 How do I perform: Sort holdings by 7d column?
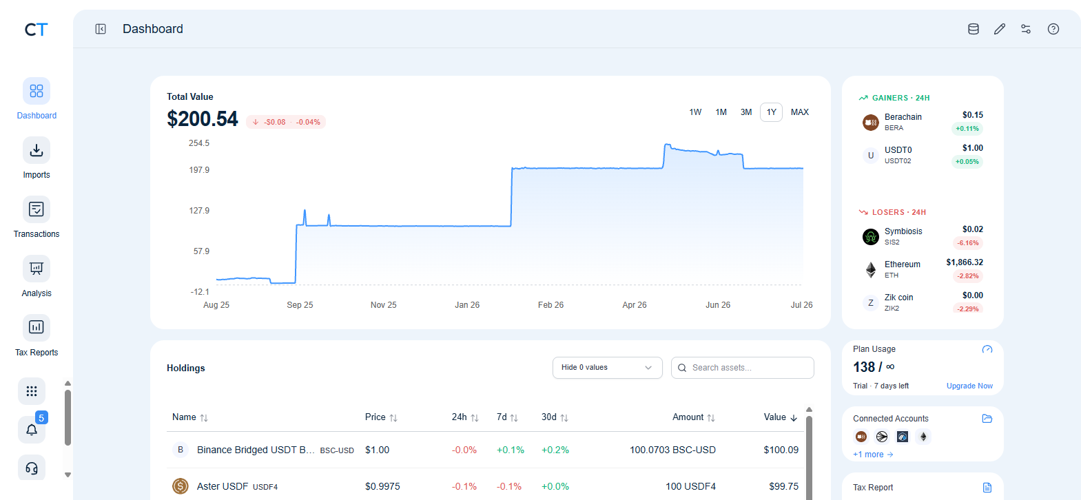click(x=507, y=417)
